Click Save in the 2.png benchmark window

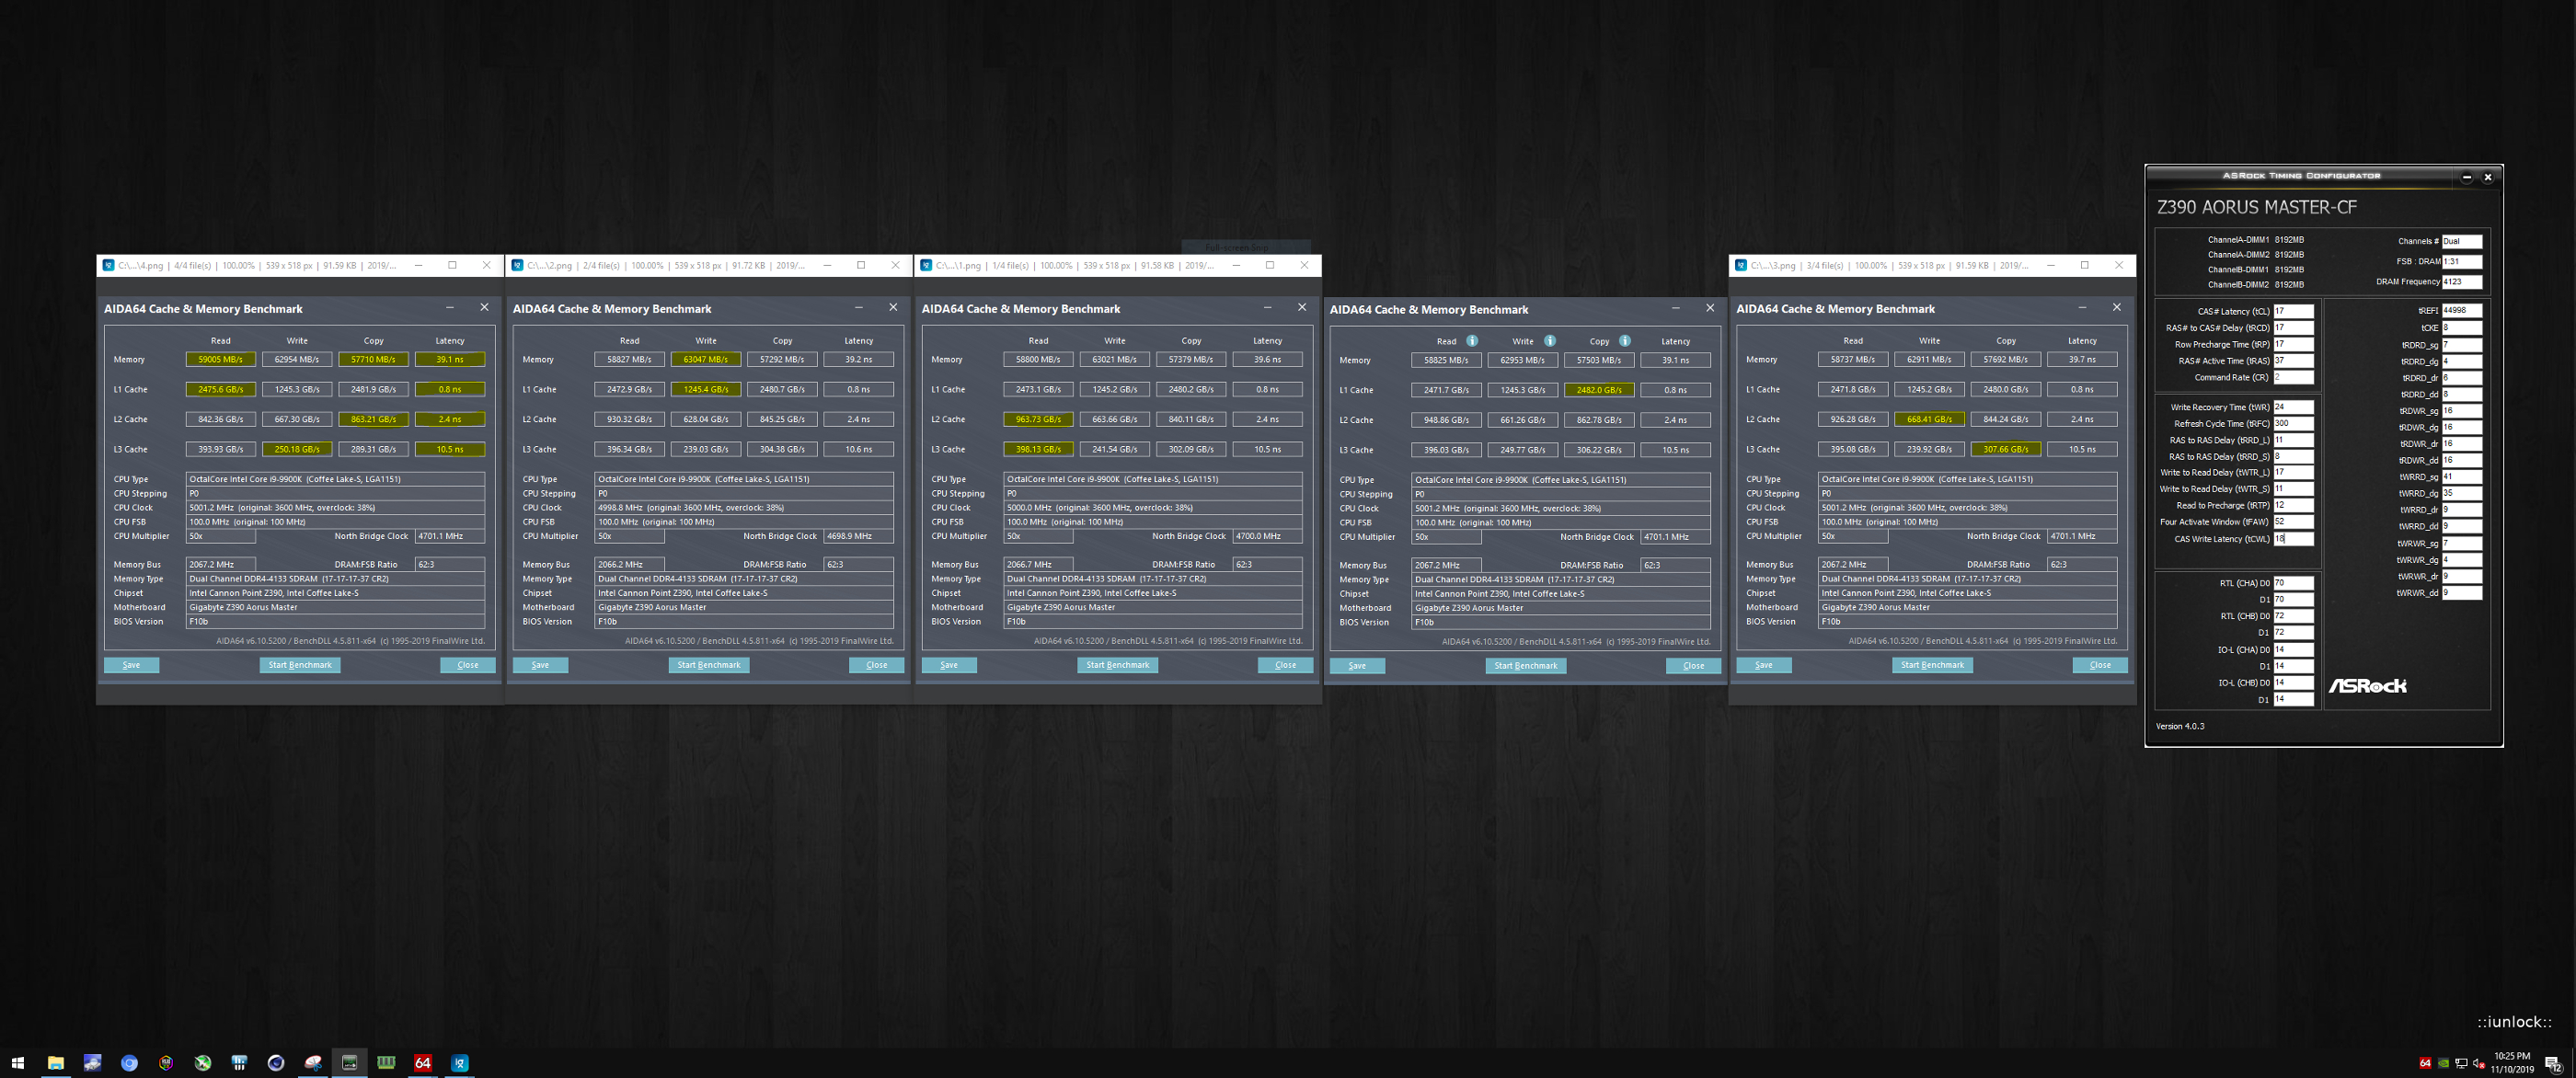[540, 665]
